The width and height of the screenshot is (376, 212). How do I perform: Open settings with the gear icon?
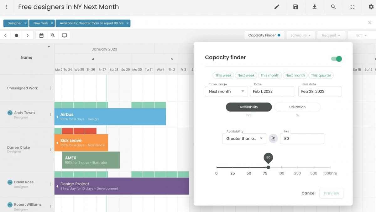pyautogui.click(x=371, y=7)
